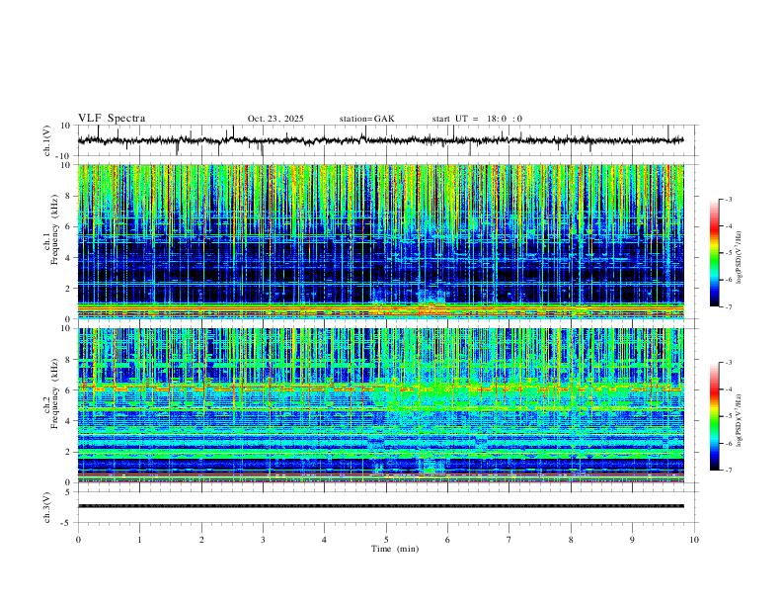The height and width of the screenshot is (605, 782).
Task: Click the "VLF Spectra" plot title
Action: point(112,118)
